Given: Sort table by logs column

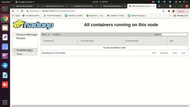Looking at the screenshot, I should click(178, 41).
